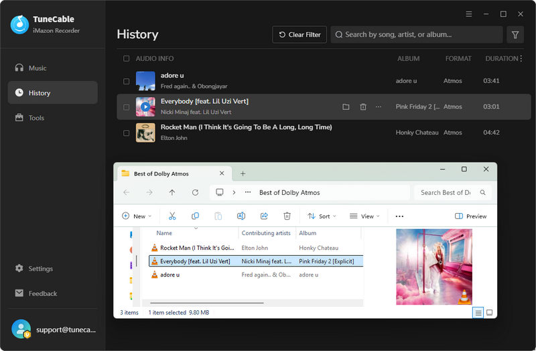
Task: Click the Rocket Man album cover
Action: tap(145, 133)
